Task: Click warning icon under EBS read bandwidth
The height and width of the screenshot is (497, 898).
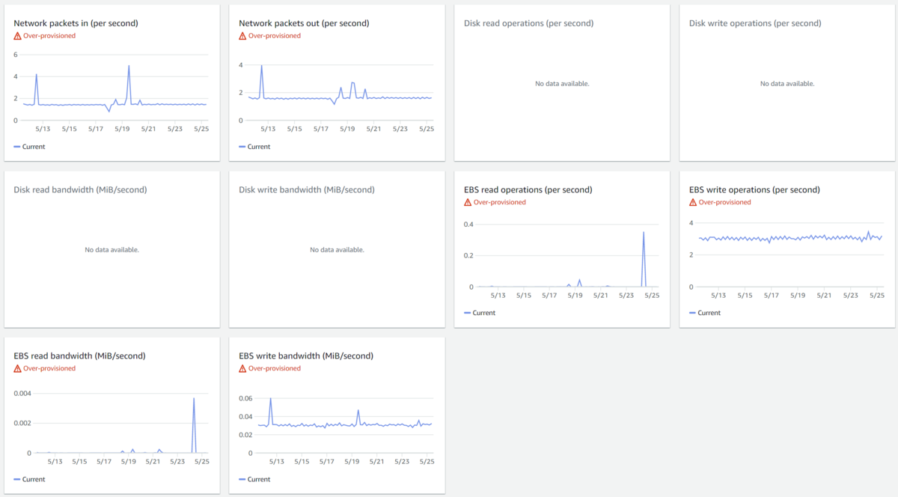Action: click(x=17, y=368)
